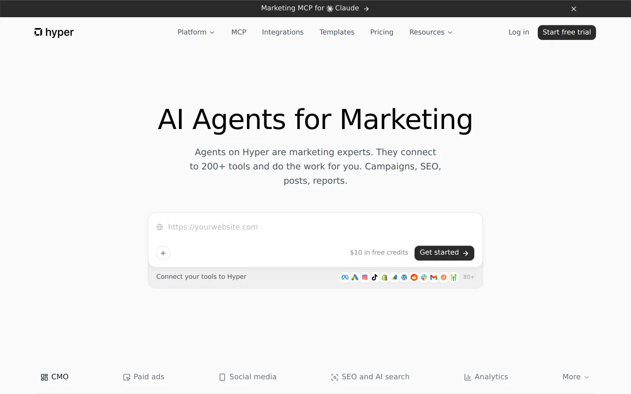Click the Start free trial button

[x=567, y=33]
